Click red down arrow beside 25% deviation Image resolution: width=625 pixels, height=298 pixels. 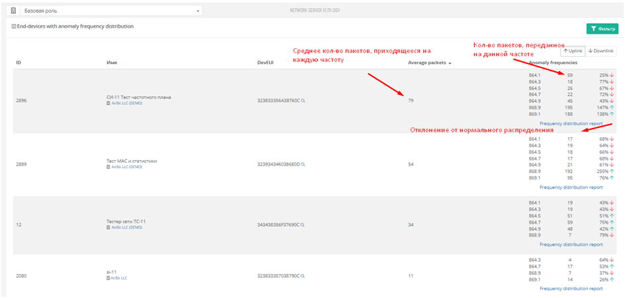(x=612, y=76)
